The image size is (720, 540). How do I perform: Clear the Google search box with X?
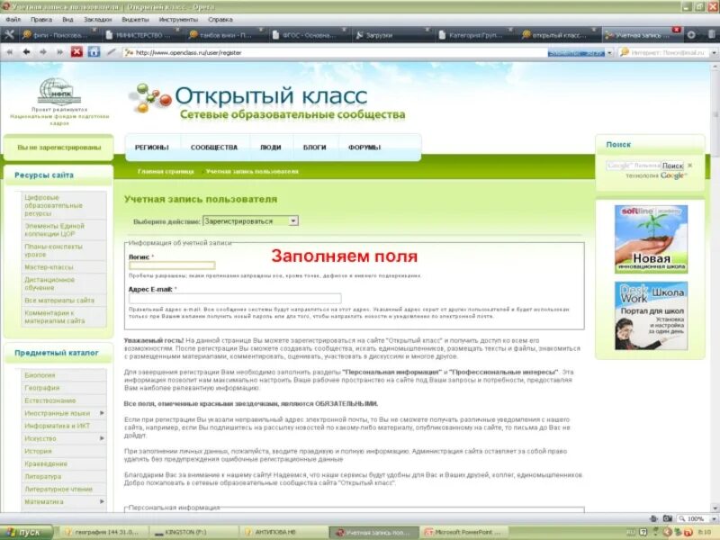689,166
